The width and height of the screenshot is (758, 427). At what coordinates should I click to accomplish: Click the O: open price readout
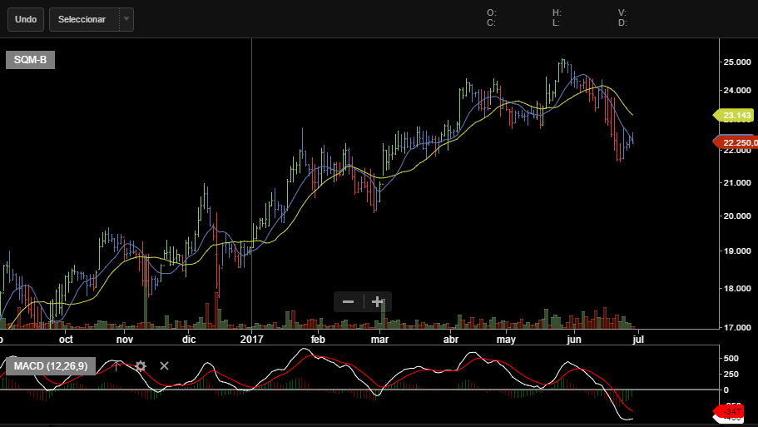coord(491,12)
